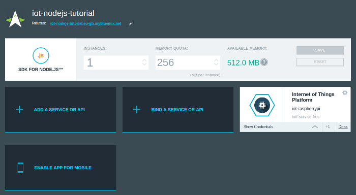
Task: Open the Docs link on the service tile
Action: tap(343, 127)
